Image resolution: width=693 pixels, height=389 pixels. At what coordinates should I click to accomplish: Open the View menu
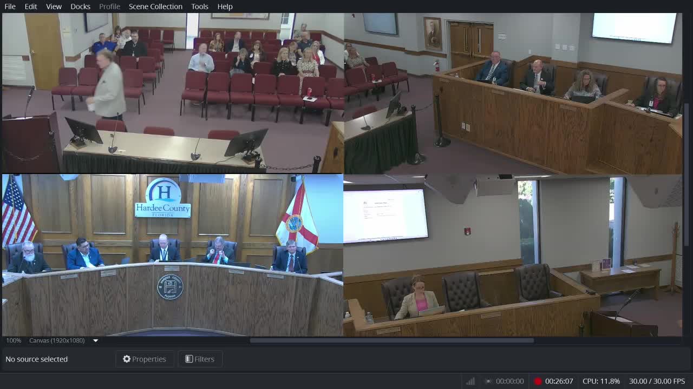(54, 6)
